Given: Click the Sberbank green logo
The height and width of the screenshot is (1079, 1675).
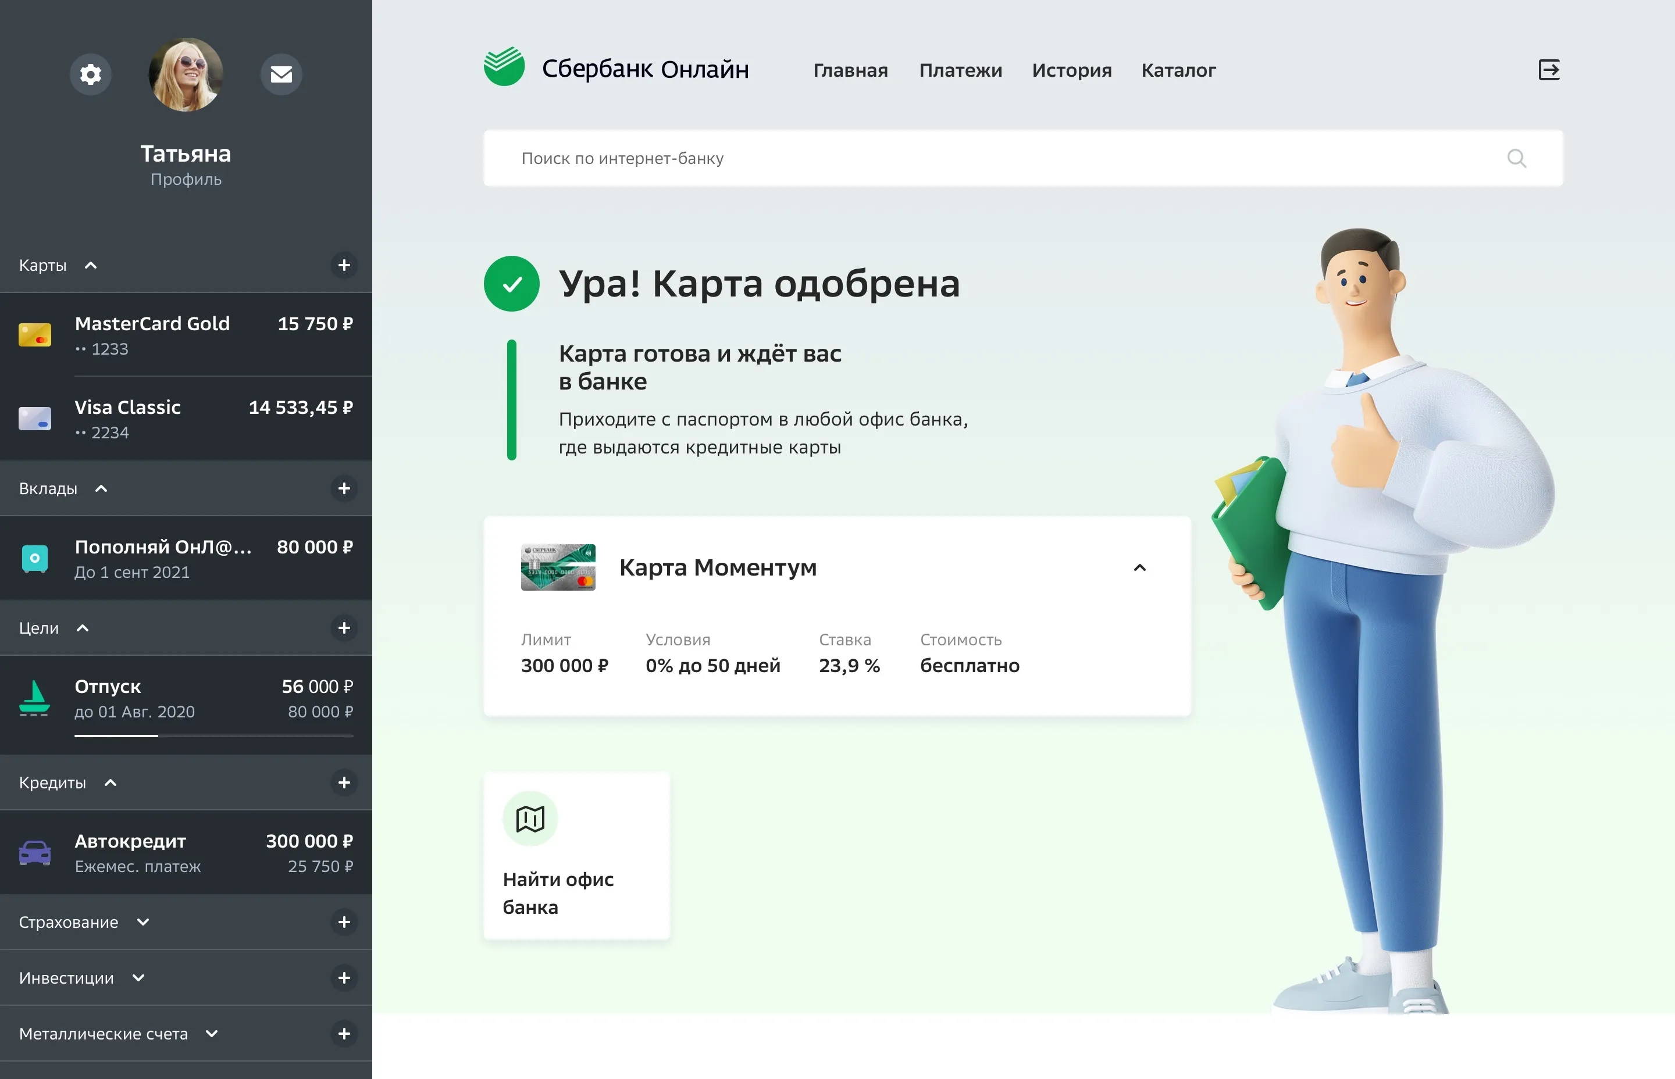Looking at the screenshot, I should pos(504,66).
